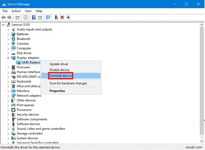Click Scan for hardware changes monitor icon
205x150 pixels.
click(48, 17)
